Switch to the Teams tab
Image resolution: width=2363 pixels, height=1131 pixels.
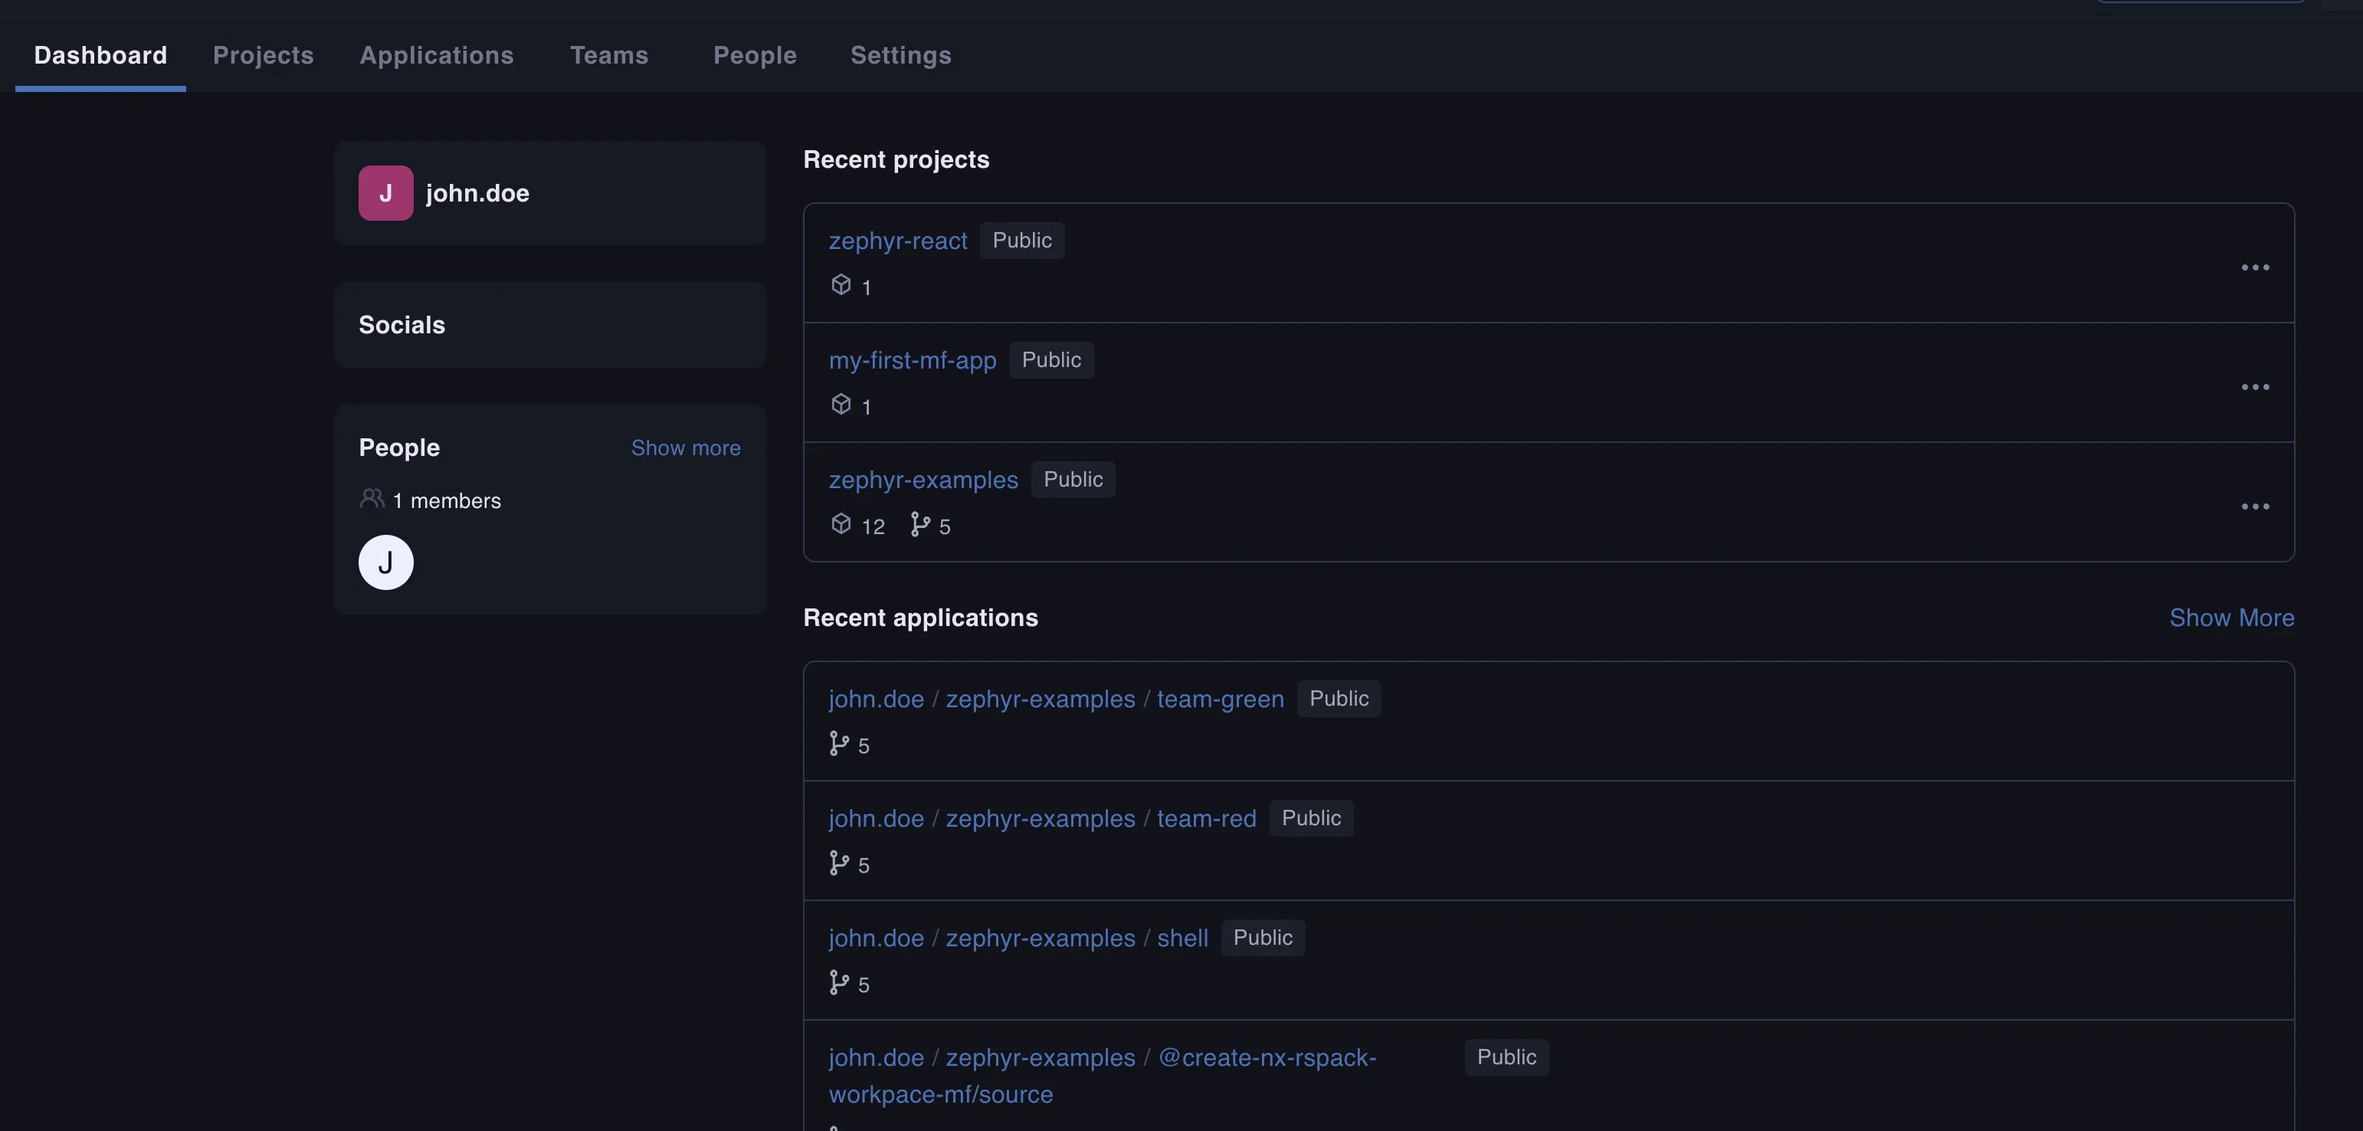click(609, 55)
